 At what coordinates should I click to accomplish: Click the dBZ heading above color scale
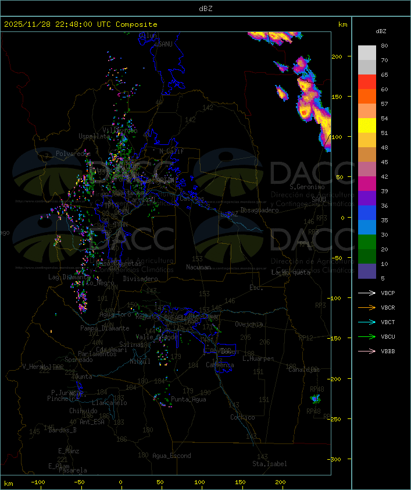click(x=381, y=31)
